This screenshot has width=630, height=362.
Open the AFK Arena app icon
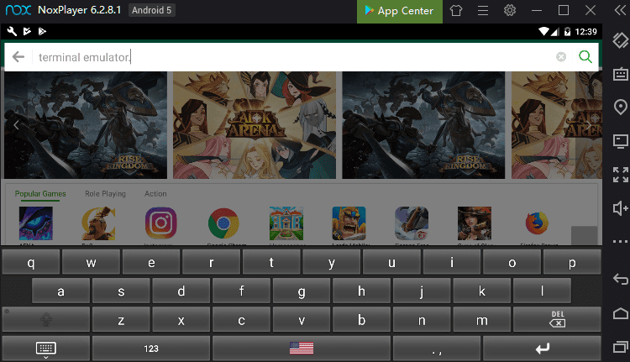click(36, 223)
